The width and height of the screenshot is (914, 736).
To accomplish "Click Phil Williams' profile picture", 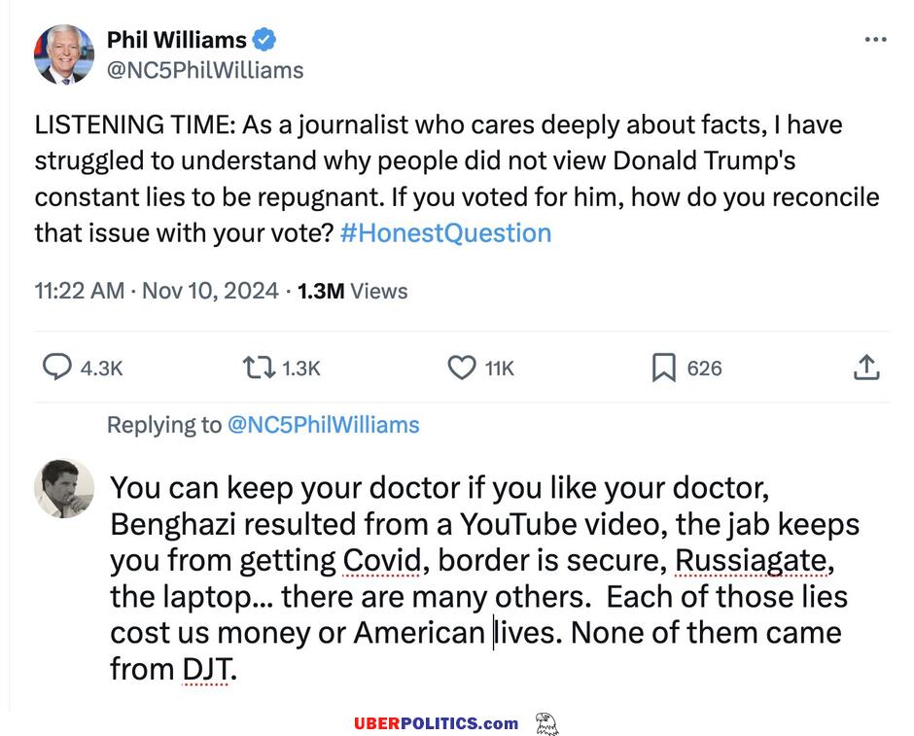I will click(x=64, y=54).
